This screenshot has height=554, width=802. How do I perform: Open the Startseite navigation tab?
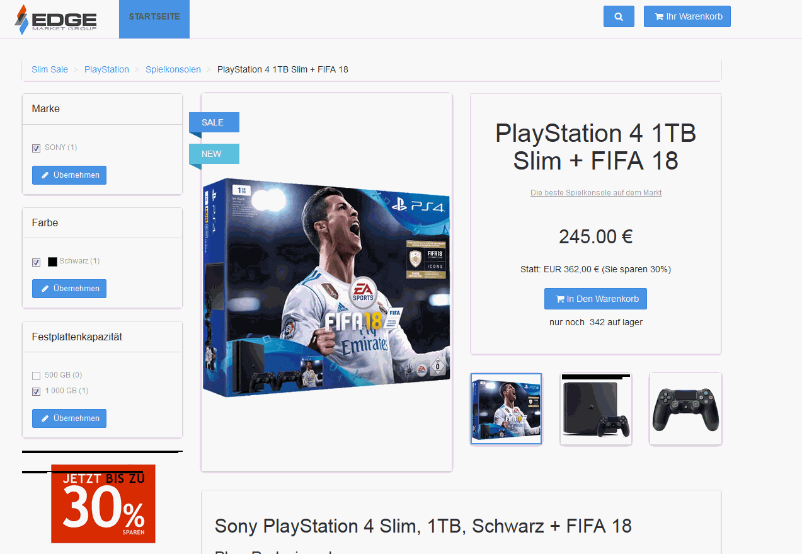click(x=154, y=17)
